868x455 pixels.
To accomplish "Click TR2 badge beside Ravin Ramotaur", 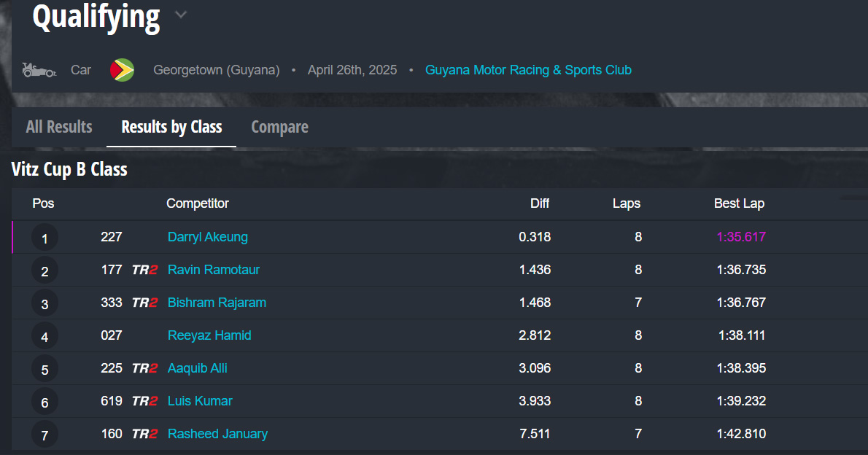I will (144, 270).
